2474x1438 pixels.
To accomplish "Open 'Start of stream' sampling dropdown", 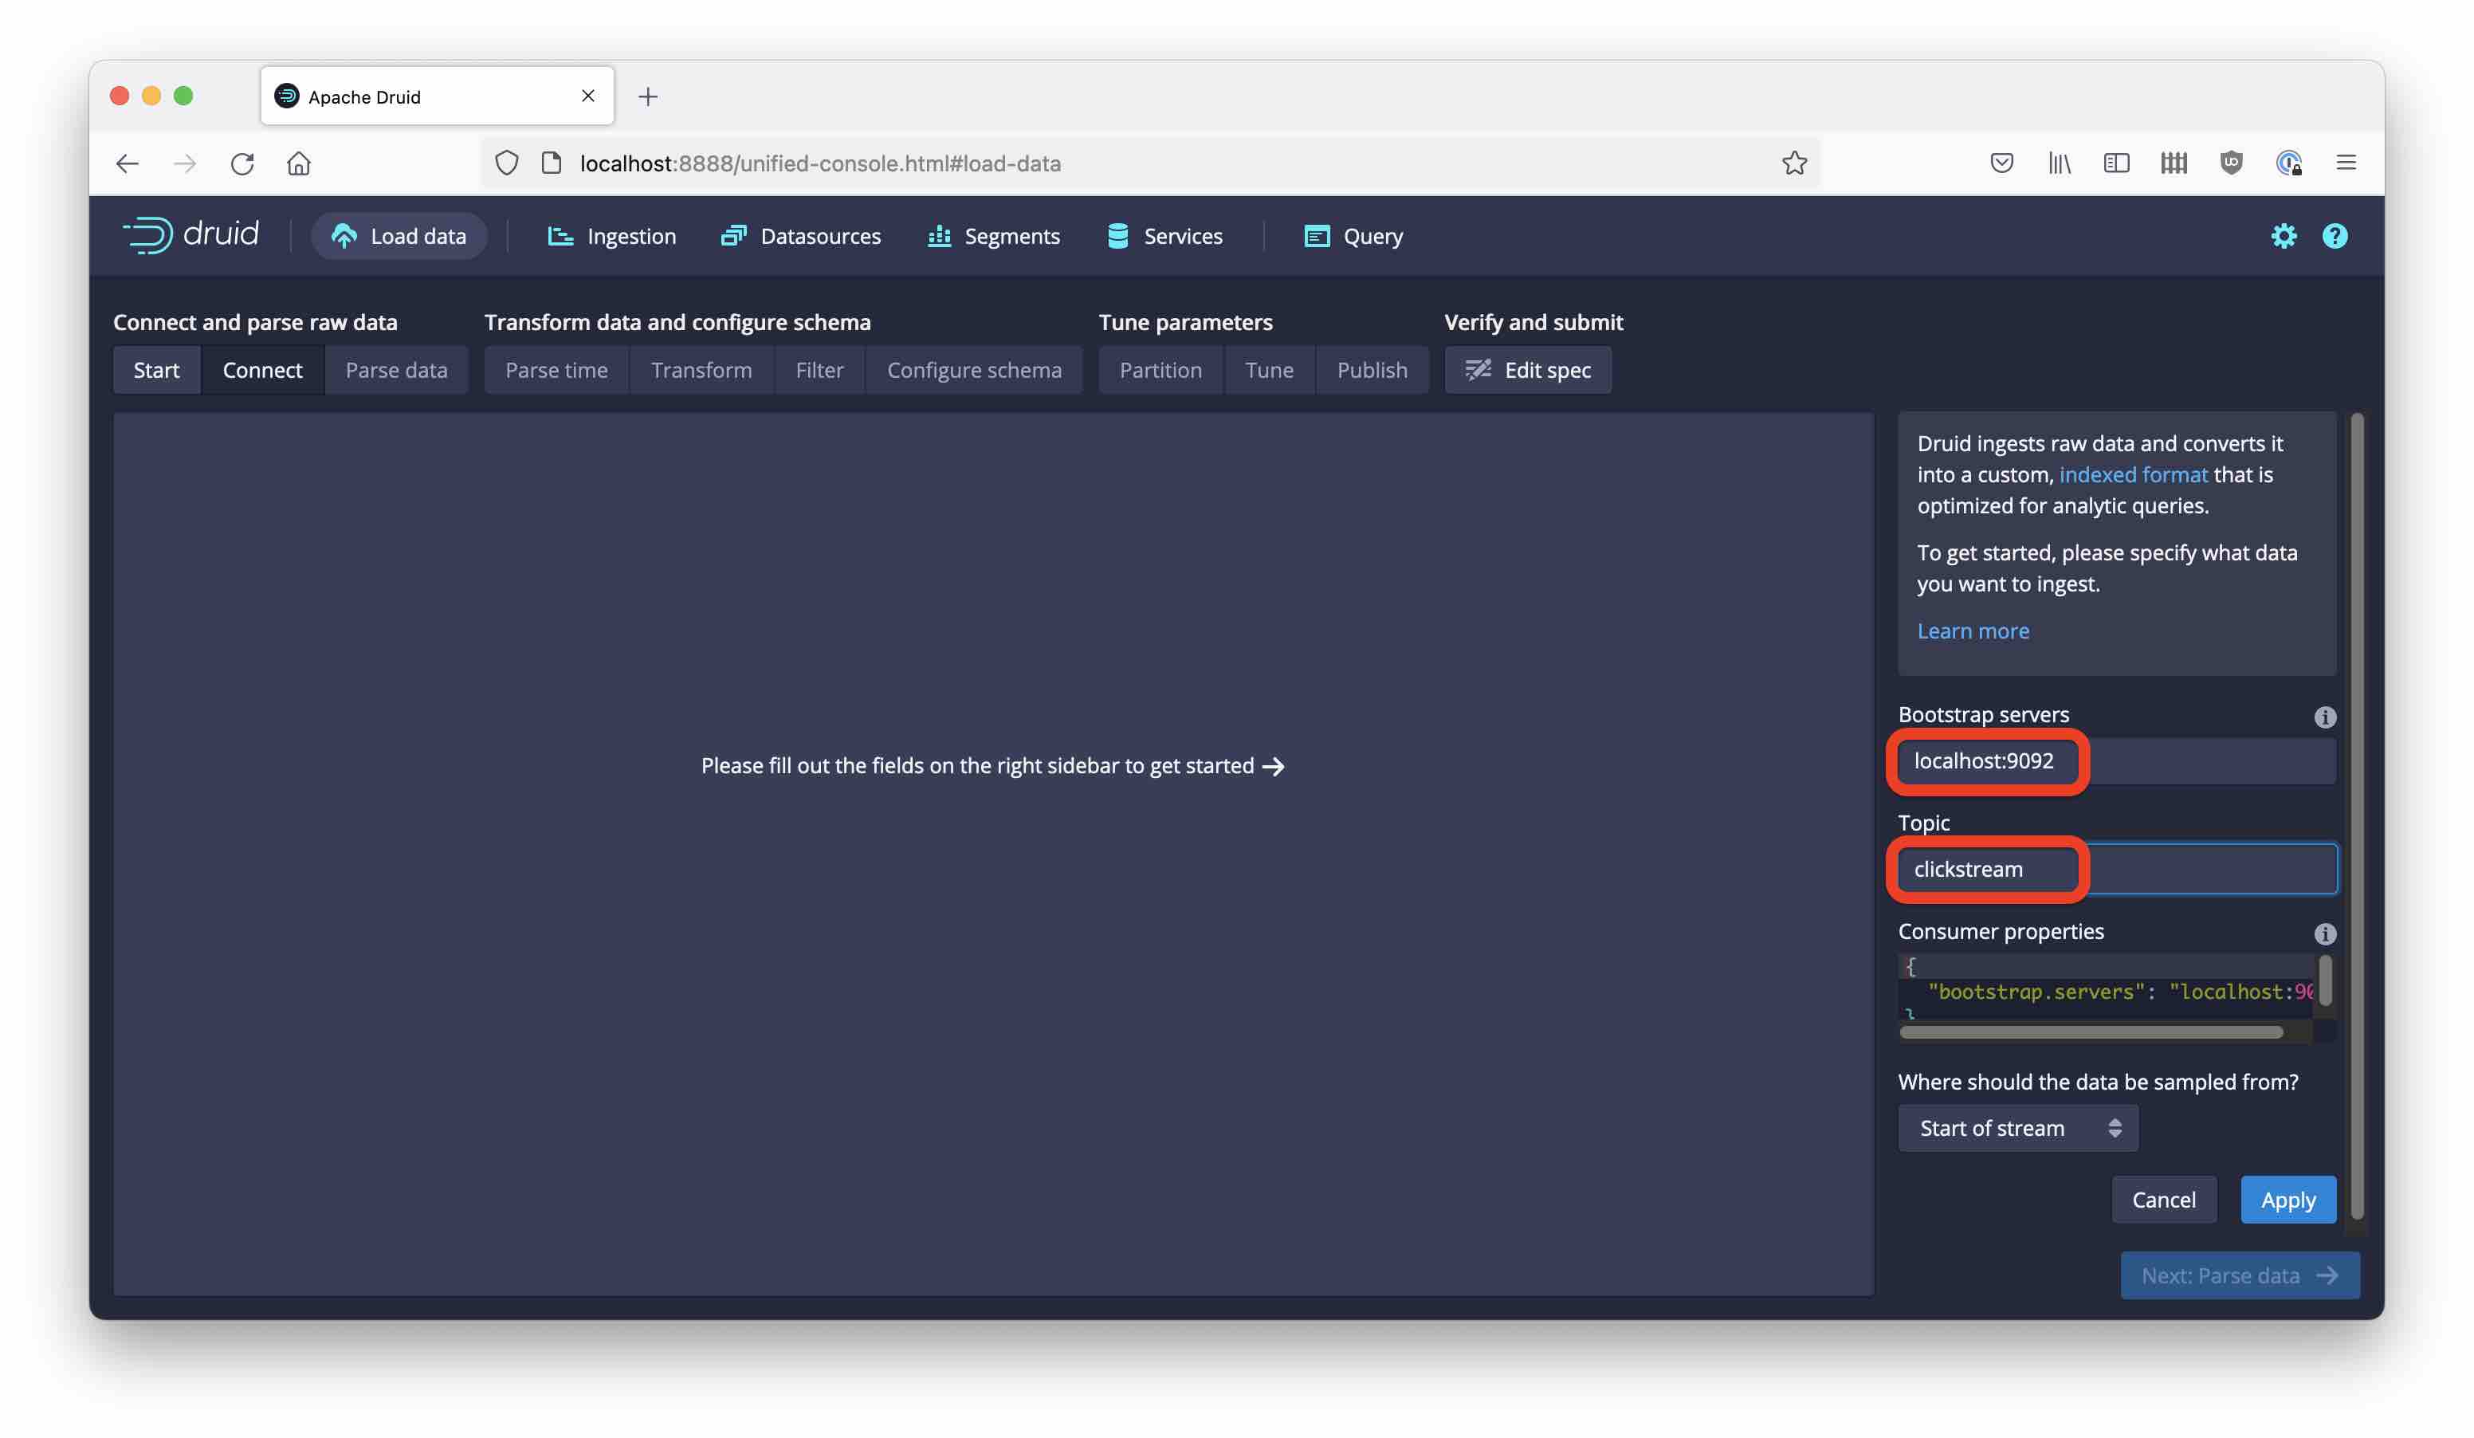I will (x=2017, y=1128).
